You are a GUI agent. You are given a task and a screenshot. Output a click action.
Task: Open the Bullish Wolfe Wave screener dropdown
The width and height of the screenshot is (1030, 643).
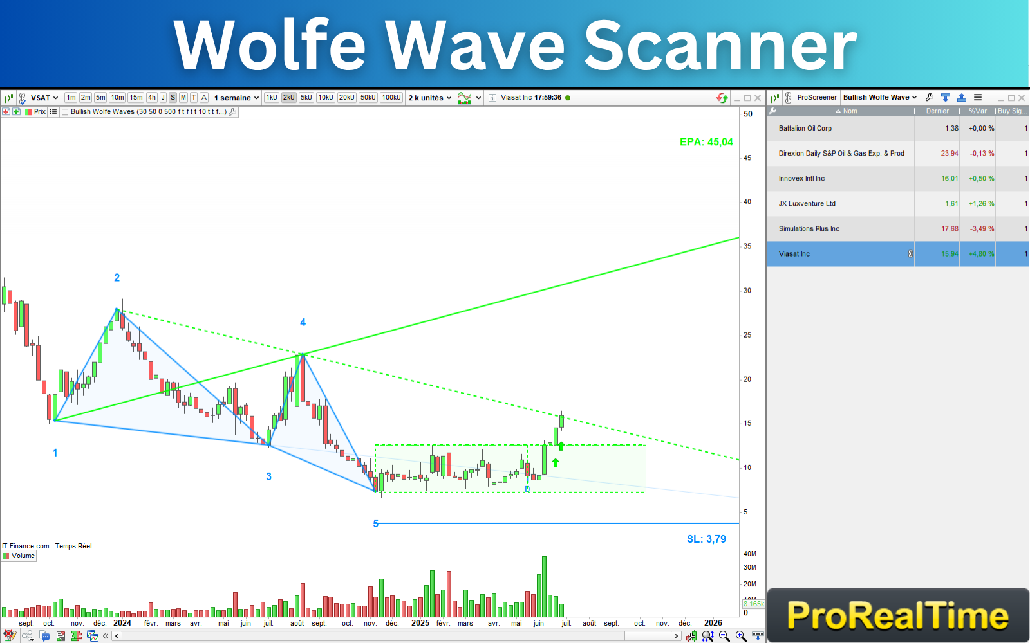coord(880,98)
